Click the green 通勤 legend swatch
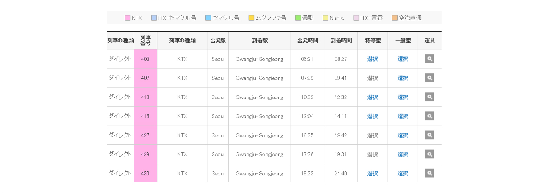This screenshot has height=193, width=550. [x=298, y=18]
